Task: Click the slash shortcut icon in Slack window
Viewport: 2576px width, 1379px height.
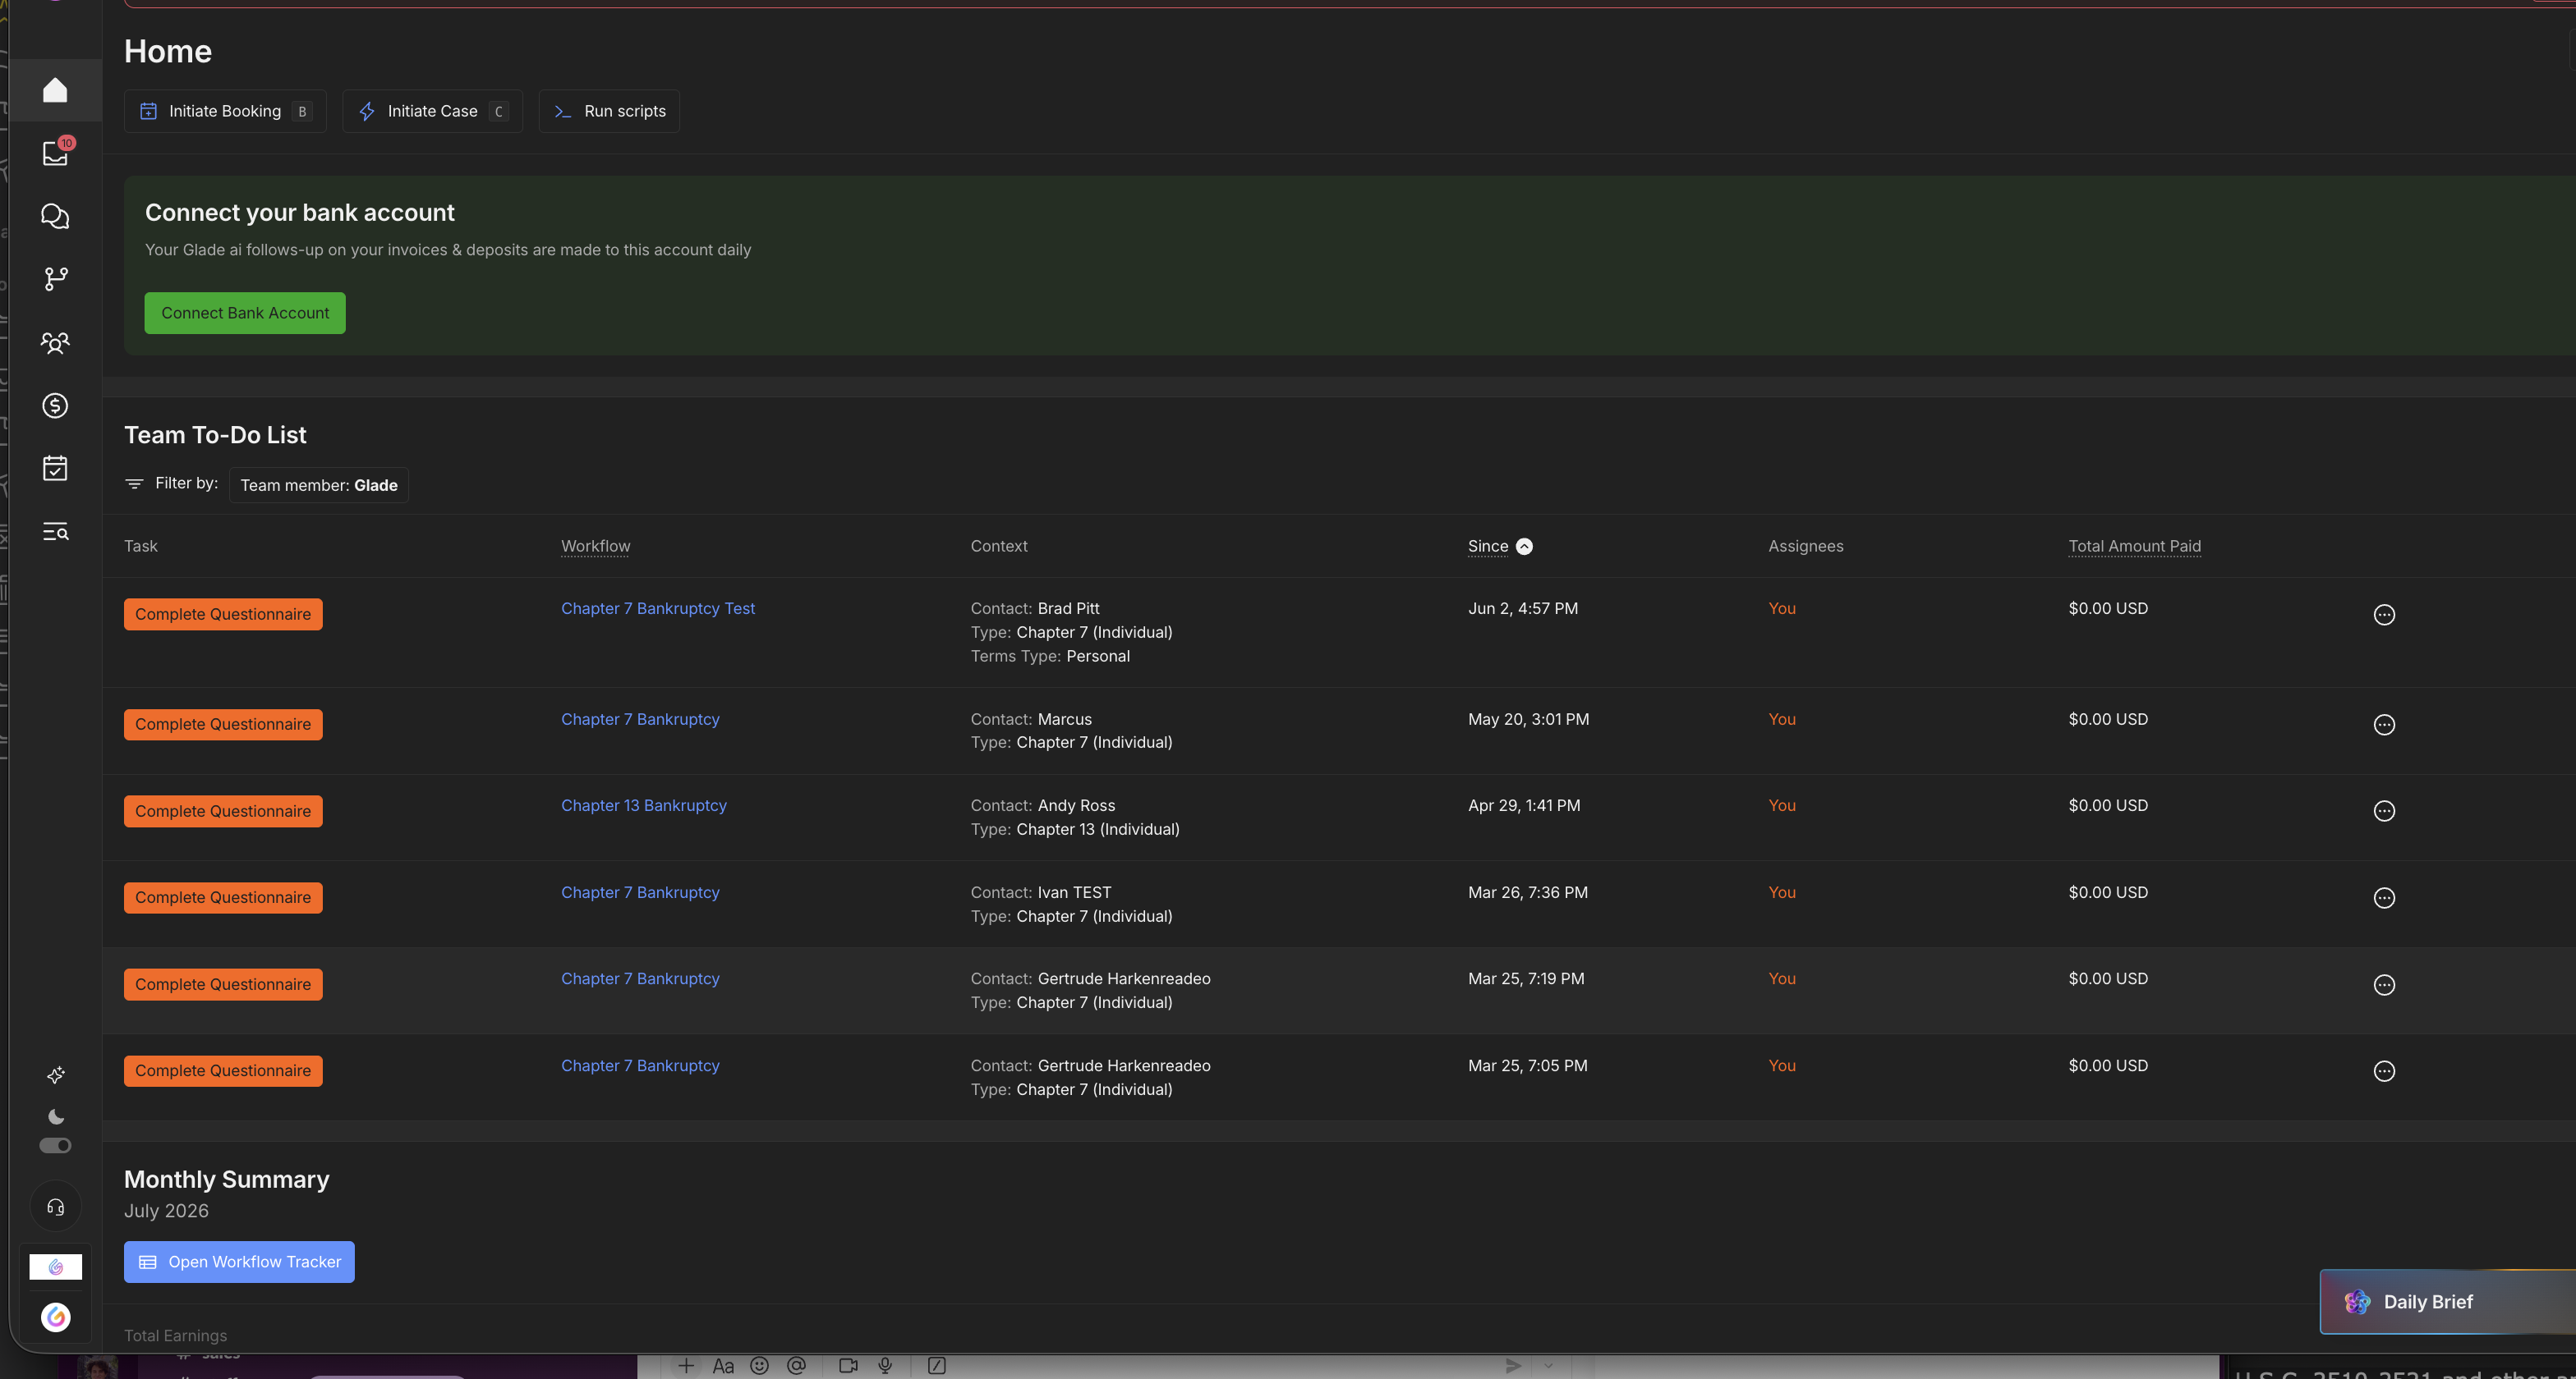Action: click(x=937, y=1365)
